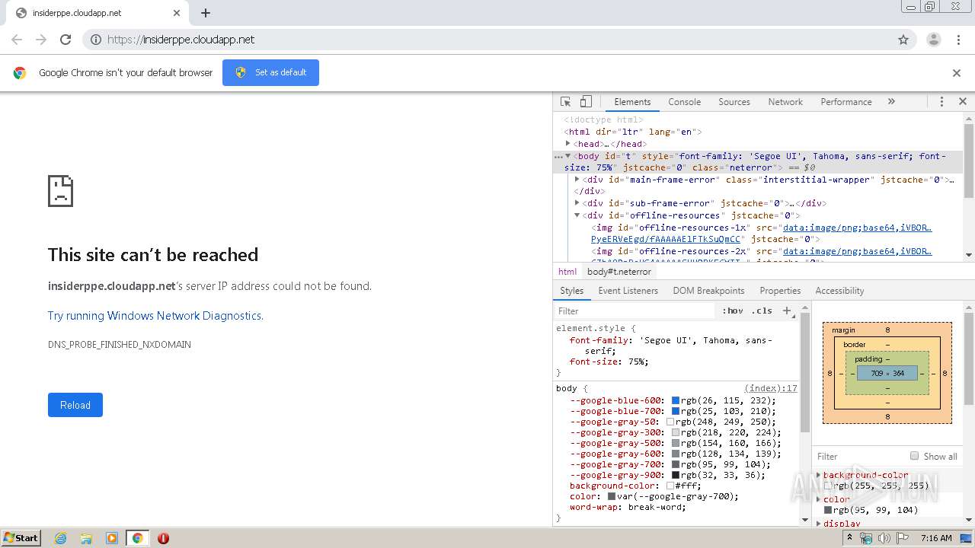
Task: Expand computed background-color property
Action: tap(819, 475)
